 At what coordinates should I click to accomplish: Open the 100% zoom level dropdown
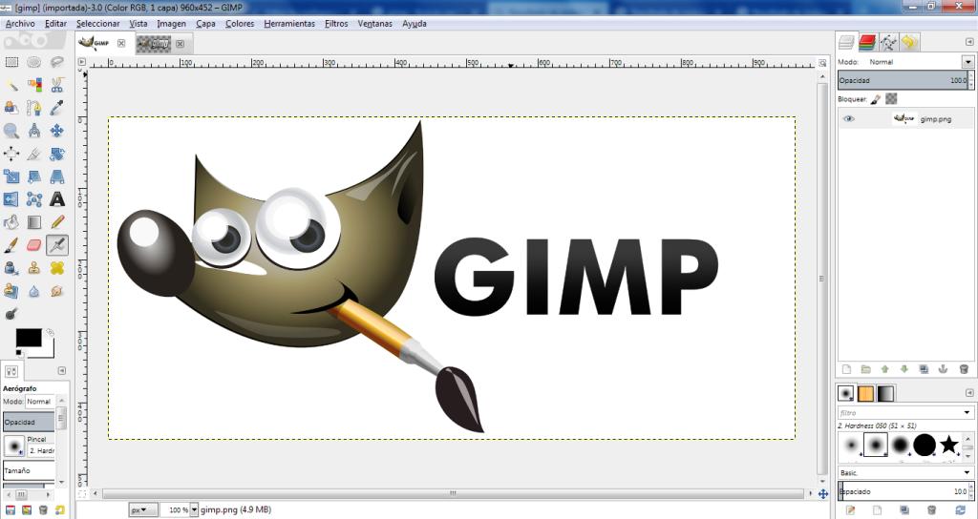(x=194, y=509)
